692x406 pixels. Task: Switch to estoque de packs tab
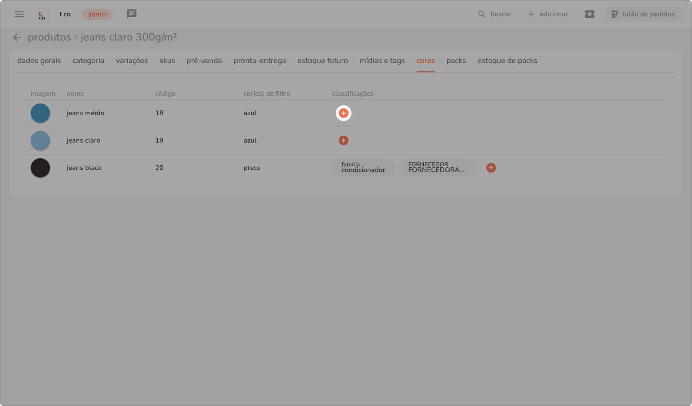coord(507,61)
